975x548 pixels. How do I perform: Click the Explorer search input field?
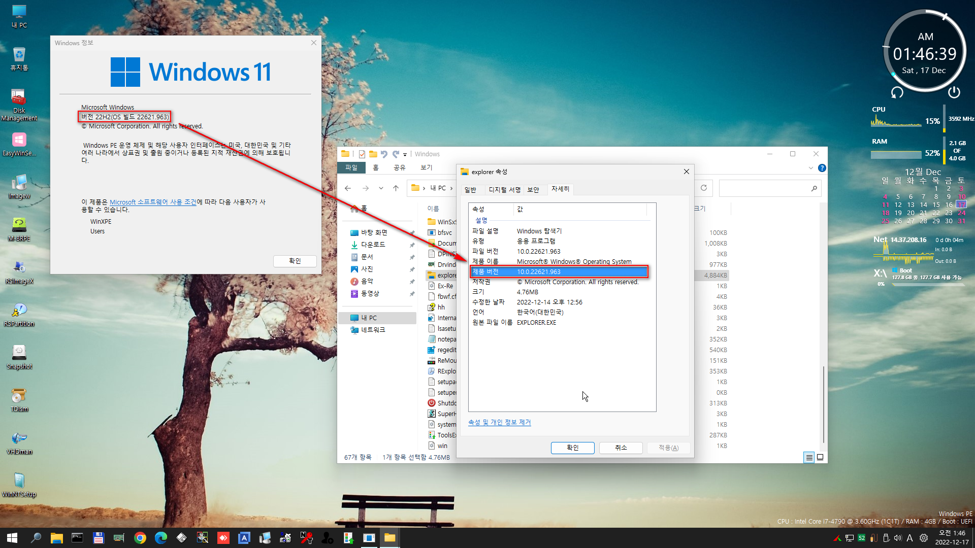tap(765, 188)
